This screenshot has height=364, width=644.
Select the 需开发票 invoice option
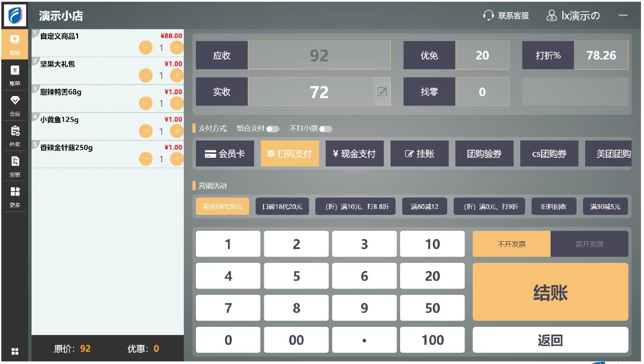589,244
